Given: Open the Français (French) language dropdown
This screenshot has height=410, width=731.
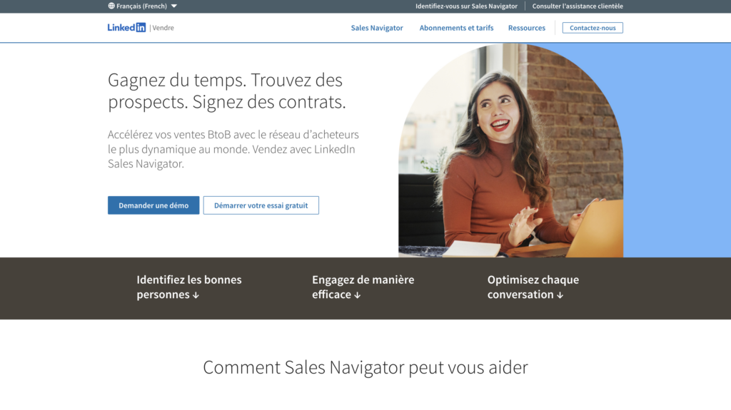Looking at the screenshot, I should (x=143, y=6).
